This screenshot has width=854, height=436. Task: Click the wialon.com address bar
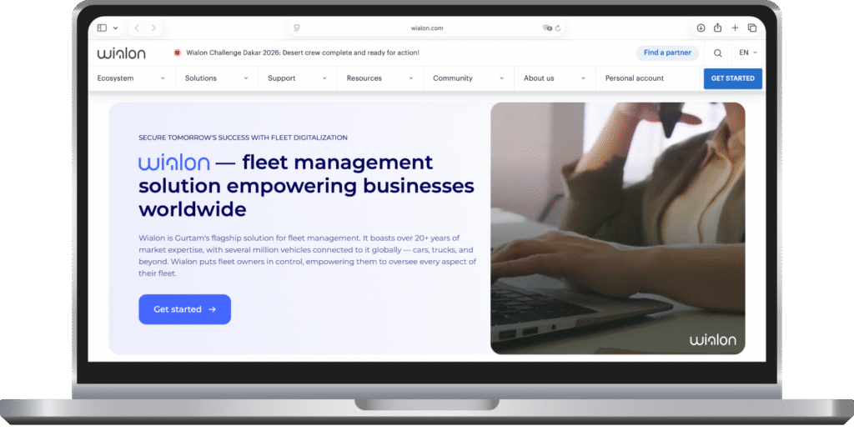(427, 28)
